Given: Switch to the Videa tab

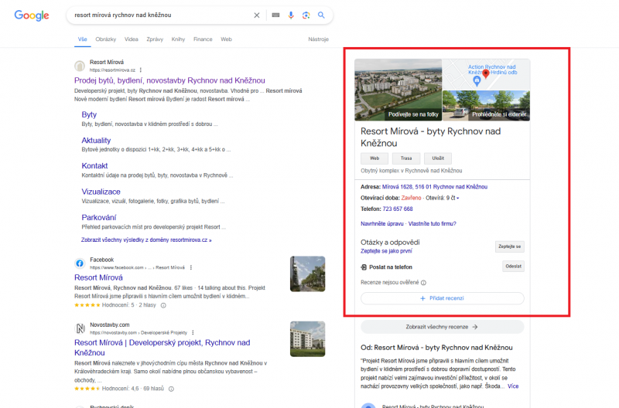Looking at the screenshot, I should (x=132, y=39).
